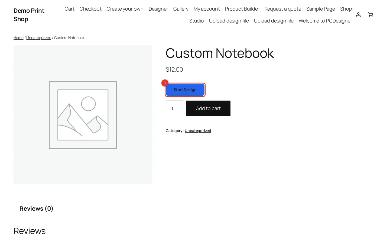Image resolution: width=390 pixels, height=244 pixels.
Task: Go to Product Builder page
Action: pyautogui.click(x=242, y=9)
